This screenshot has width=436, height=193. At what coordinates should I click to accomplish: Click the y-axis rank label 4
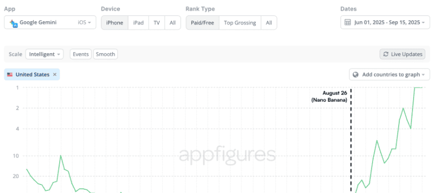(18, 129)
